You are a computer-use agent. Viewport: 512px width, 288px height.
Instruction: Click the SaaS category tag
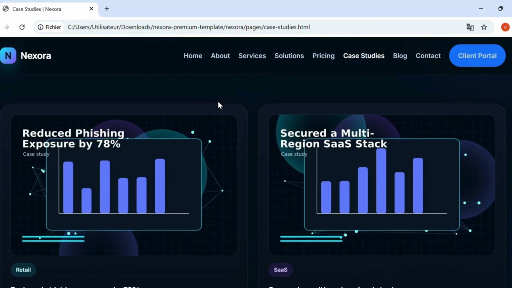(280, 270)
